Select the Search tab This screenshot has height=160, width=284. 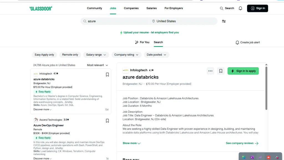pyautogui.click(x=158, y=42)
